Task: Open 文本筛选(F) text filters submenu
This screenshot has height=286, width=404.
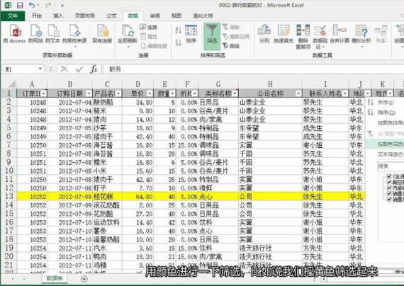Action: (x=385, y=154)
